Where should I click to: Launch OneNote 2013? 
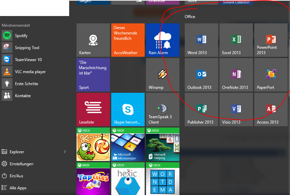(x=236, y=75)
